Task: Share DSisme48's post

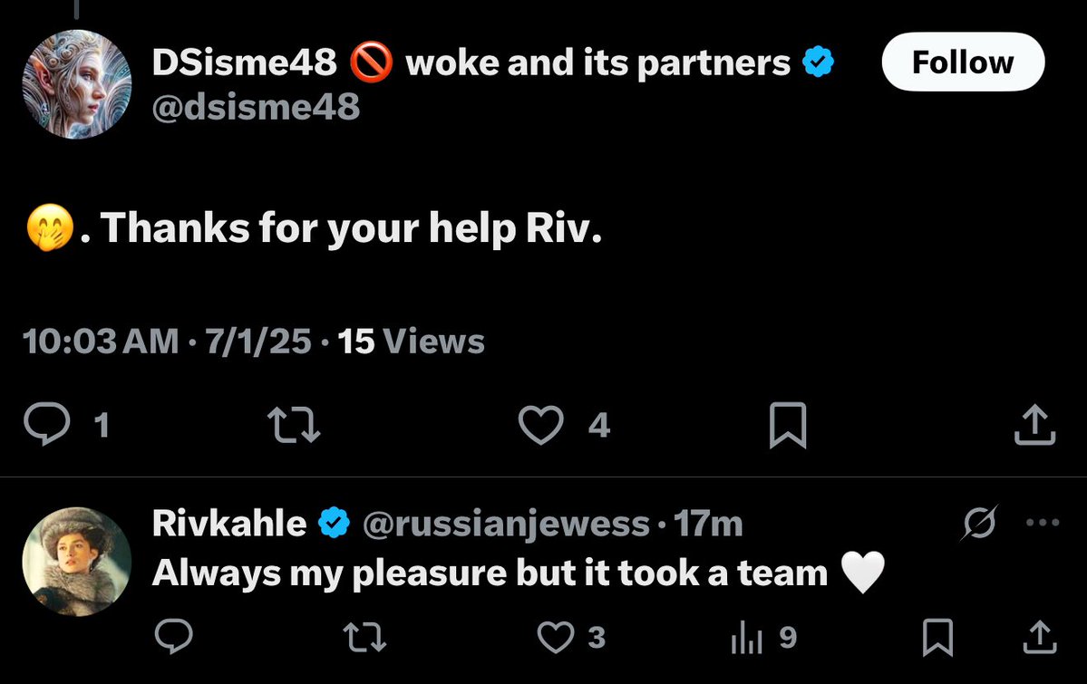Action: pos(1034,426)
